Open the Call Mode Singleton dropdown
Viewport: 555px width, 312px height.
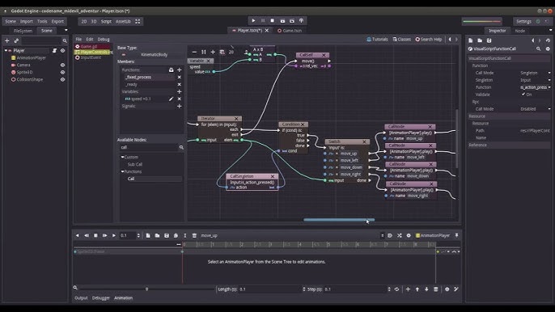pyautogui.click(x=536, y=73)
